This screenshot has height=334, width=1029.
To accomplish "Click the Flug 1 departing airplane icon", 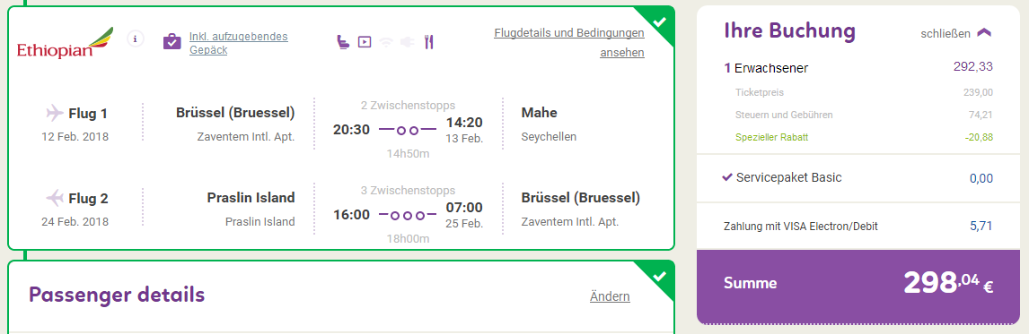I will [x=55, y=113].
